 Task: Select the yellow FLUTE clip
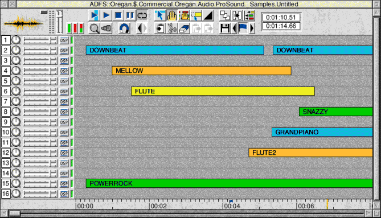pyautogui.click(x=223, y=91)
